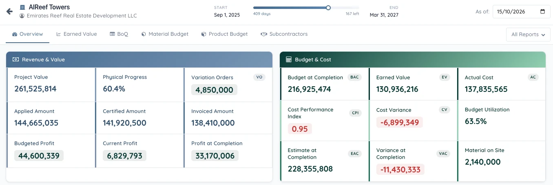Click the AC badge on Actual Cost
Image resolution: width=553 pixels, height=185 pixels.
point(533,77)
